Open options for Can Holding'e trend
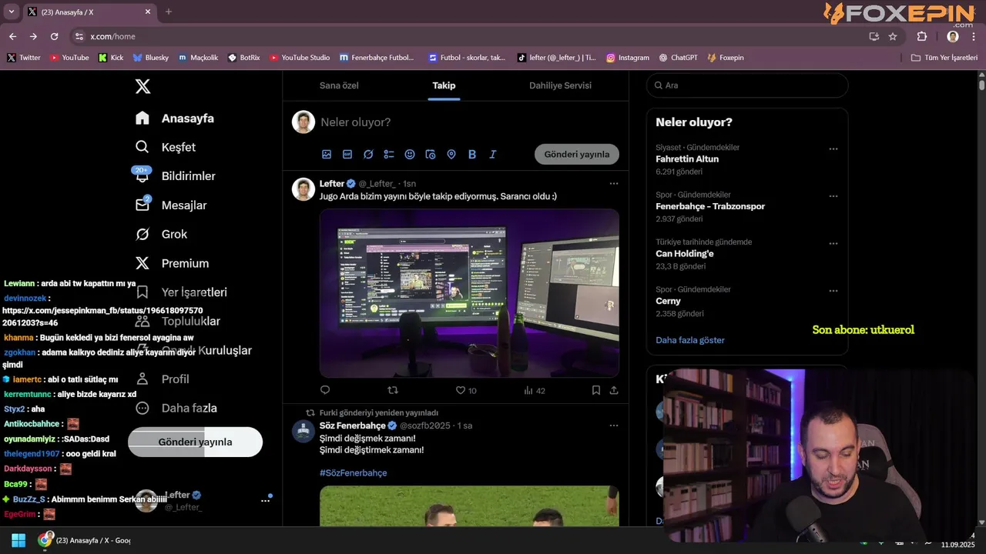 tap(833, 243)
